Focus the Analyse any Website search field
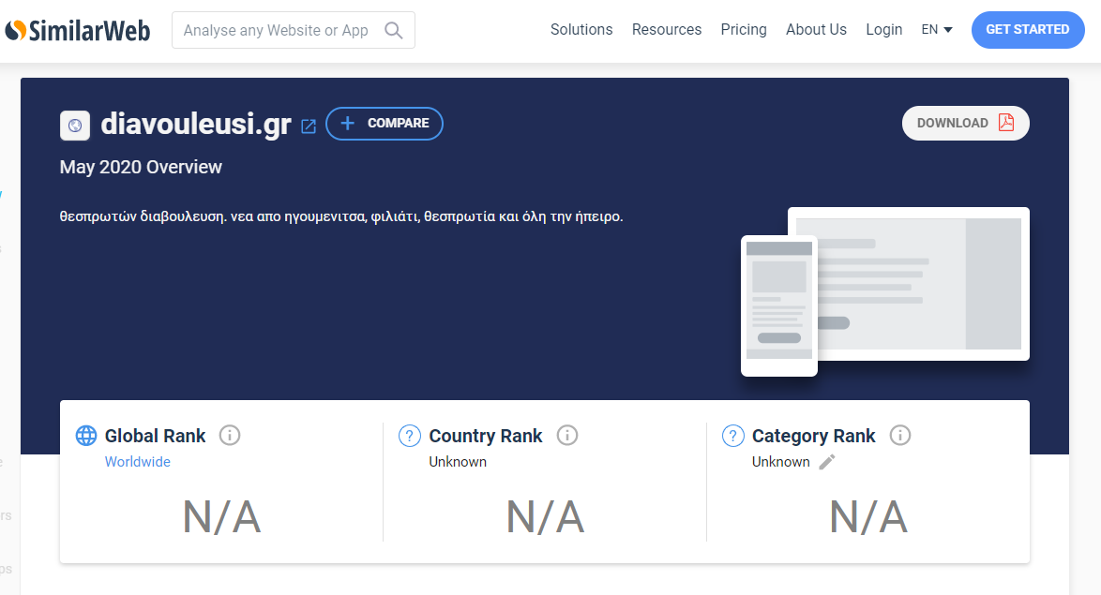Viewport: 1101px width, 595px height. (294, 30)
